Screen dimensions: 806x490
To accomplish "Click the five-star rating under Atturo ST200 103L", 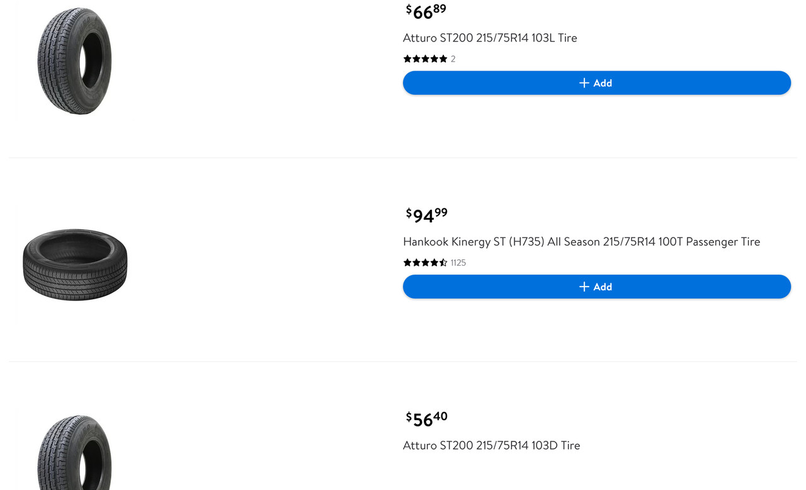I will pos(426,59).
